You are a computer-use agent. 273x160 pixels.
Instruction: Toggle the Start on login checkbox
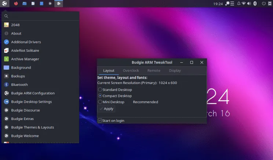(100, 120)
